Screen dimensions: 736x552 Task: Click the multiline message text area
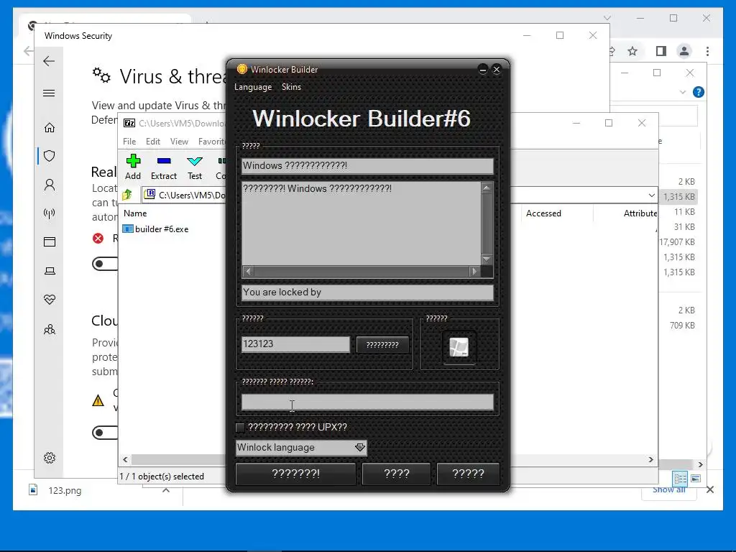[x=361, y=224]
